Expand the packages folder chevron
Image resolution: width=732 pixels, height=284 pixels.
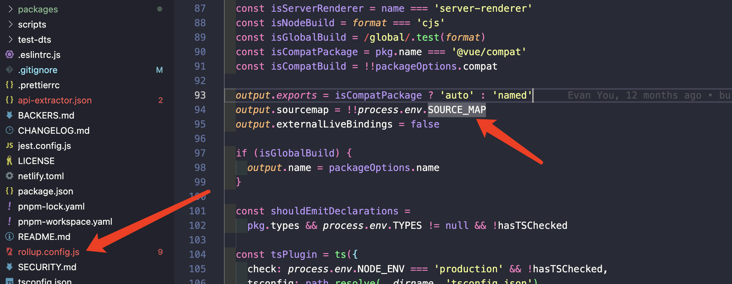[x=10, y=9]
